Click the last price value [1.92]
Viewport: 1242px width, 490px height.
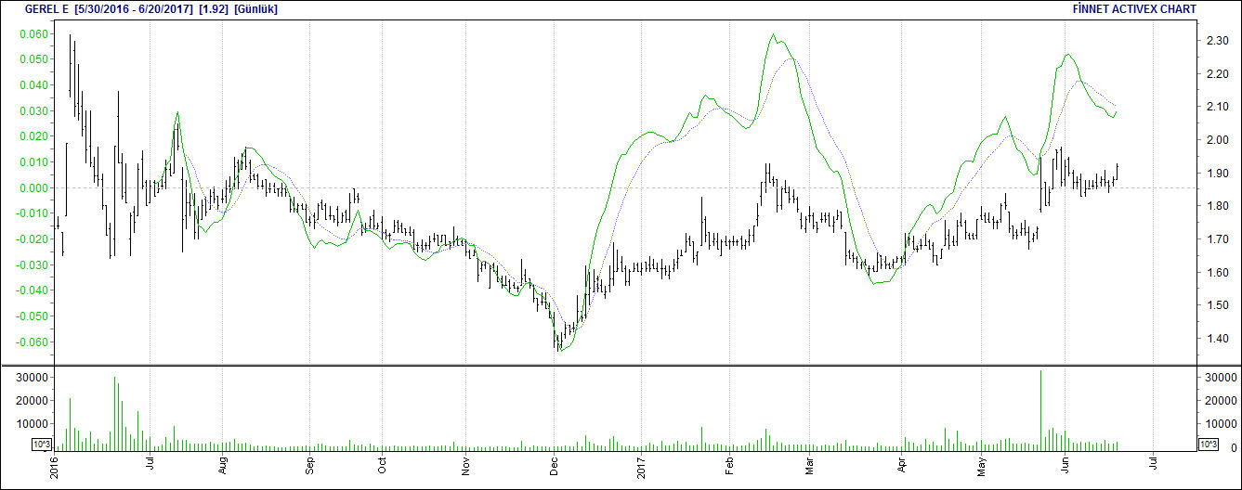point(214,8)
